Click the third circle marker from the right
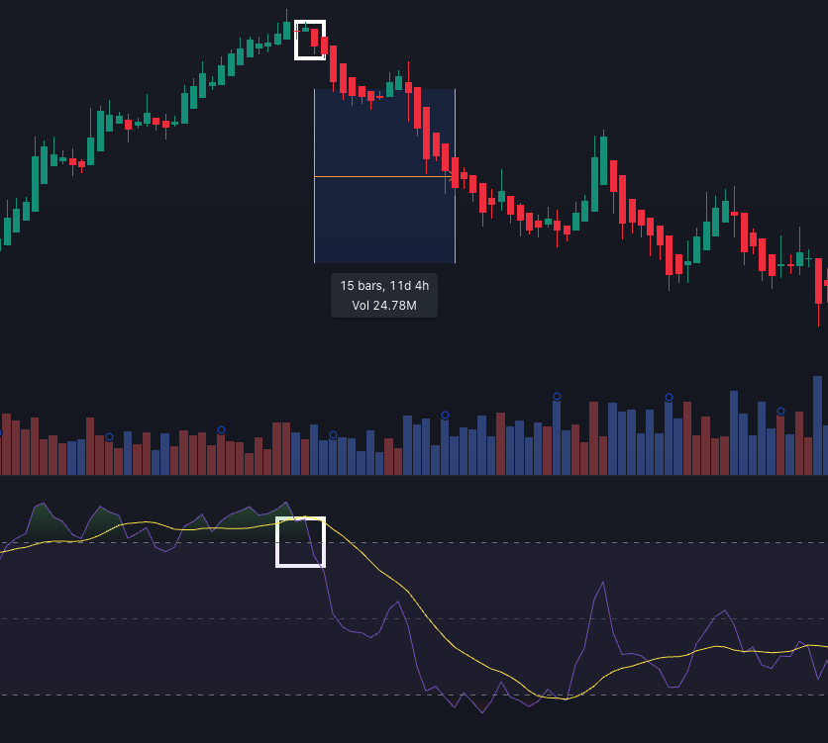Viewport: 828px width, 743px height. (557, 396)
